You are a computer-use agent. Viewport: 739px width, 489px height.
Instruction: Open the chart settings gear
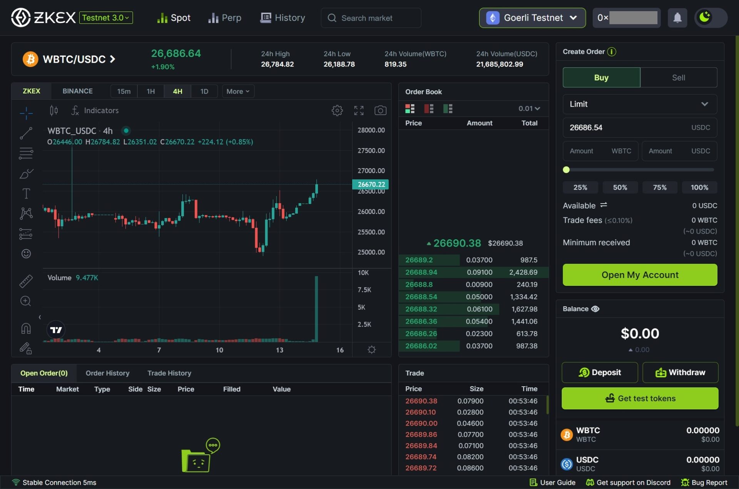pyautogui.click(x=337, y=110)
